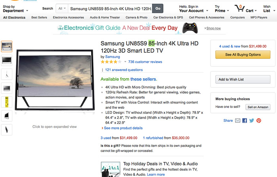The width and height of the screenshot is (277, 177).
Task: Expand the All search category dropdown
Action: tap(62, 8)
